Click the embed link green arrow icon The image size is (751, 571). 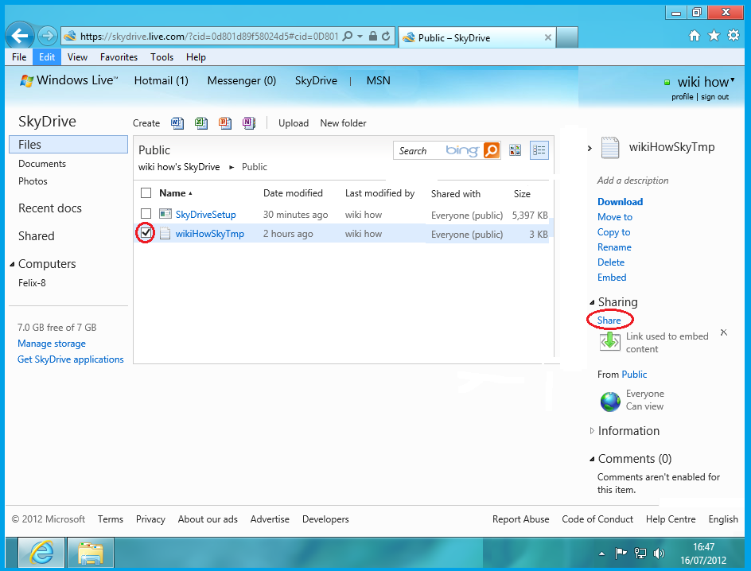coord(609,341)
